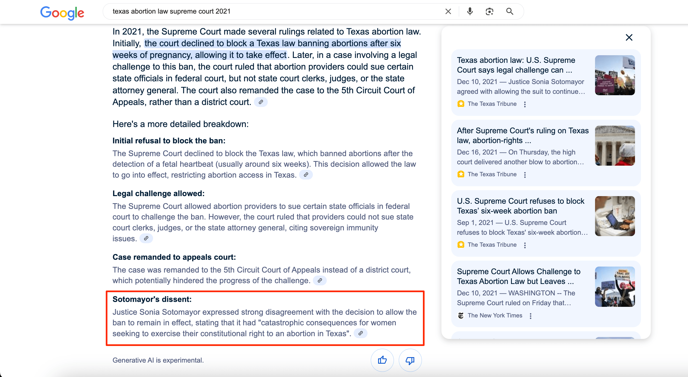Click protest sign thumbnail on NYT card
This screenshot has width=688, height=377.
pyautogui.click(x=615, y=287)
